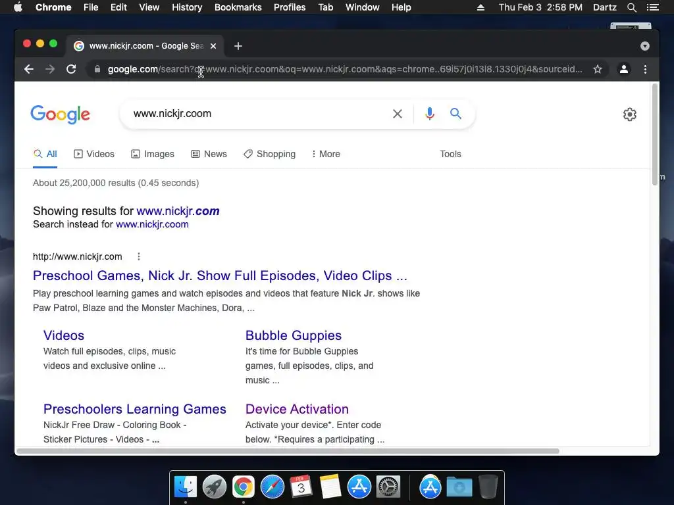Click the eject icon in menu bar

[480, 7]
